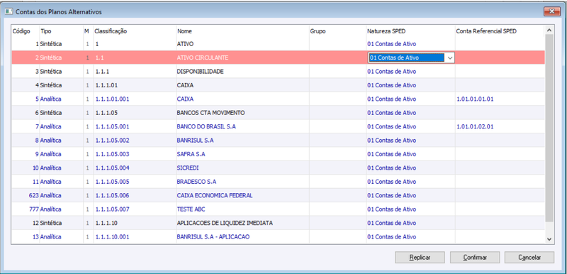Click the scrollbar up arrow
This screenshot has height=274, width=567.
tap(549, 30)
